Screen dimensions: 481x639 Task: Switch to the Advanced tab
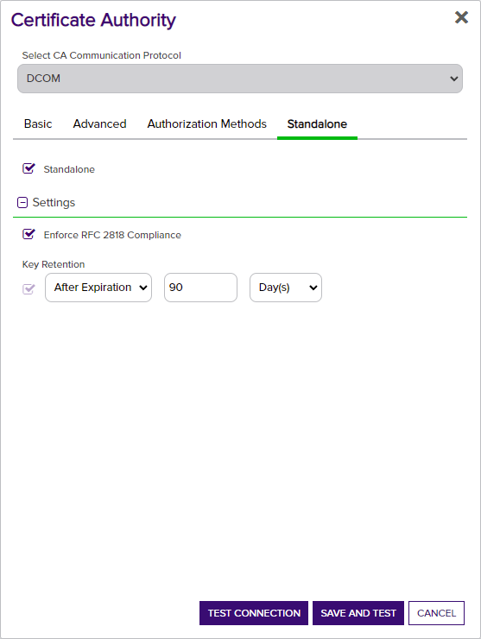pos(99,123)
